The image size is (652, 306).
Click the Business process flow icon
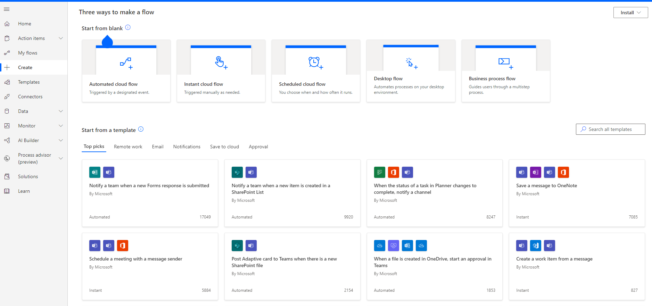tap(505, 63)
